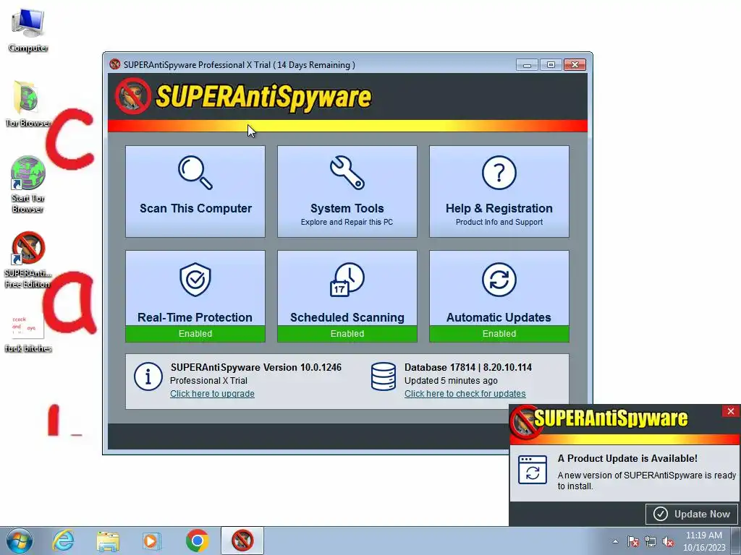Click the database stack icon
Viewport: 741px width, 555px height.
(x=384, y=377)
